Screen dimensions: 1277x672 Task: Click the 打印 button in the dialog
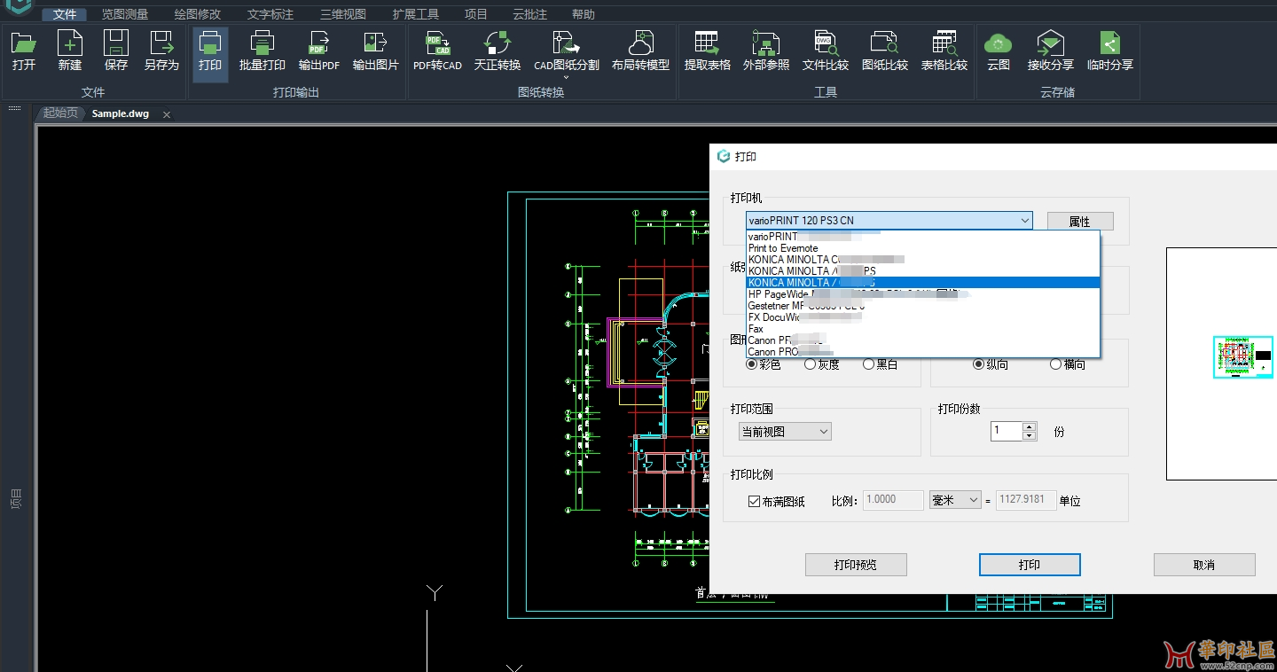pos(1030,565)
